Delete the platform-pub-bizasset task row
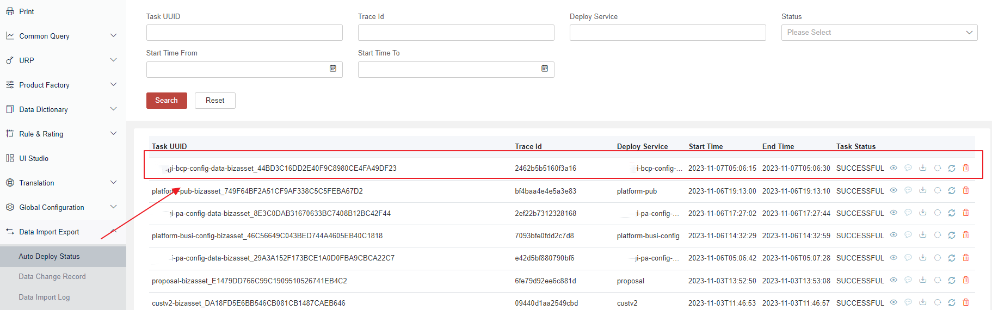Image resolution: width=992 pixels, height=310 pixels. click(x=966, y=190)
